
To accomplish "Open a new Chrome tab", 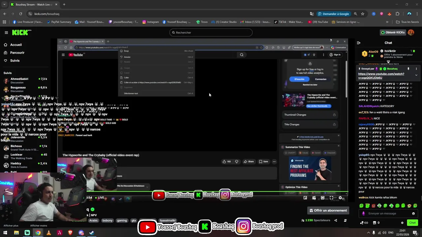I will (x=64, y=5).
